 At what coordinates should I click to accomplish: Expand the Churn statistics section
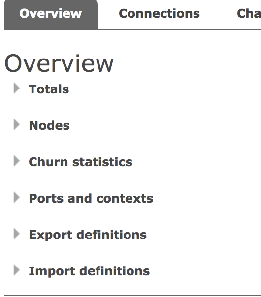pos(80,162)
